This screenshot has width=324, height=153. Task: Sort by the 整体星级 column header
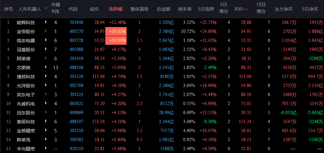pos(140,9)
